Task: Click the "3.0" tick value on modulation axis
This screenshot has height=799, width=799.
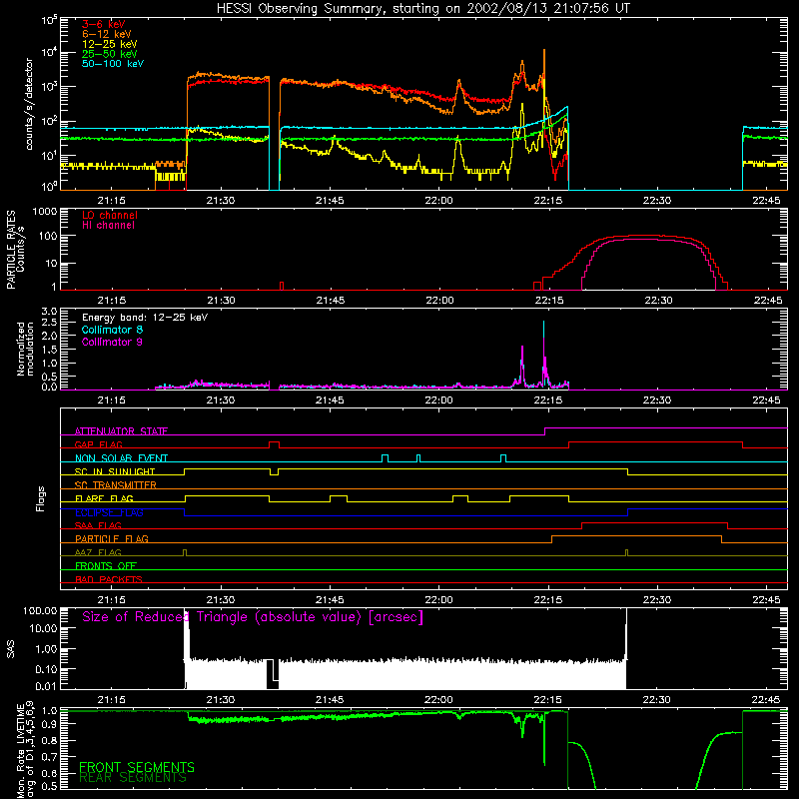Action: point(49,312)
